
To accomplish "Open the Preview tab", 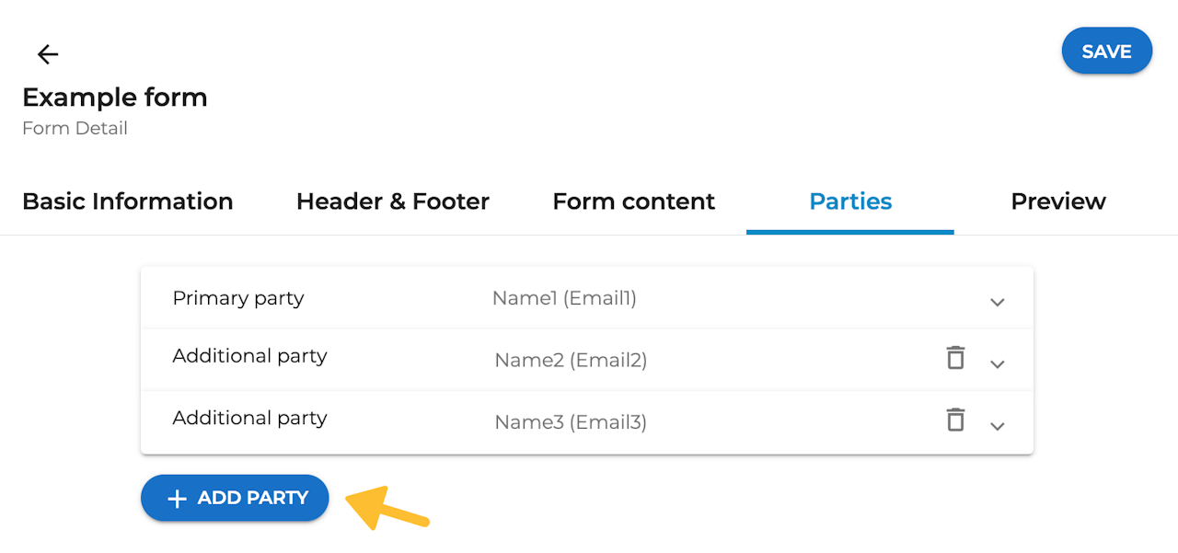I will 1058,202.
